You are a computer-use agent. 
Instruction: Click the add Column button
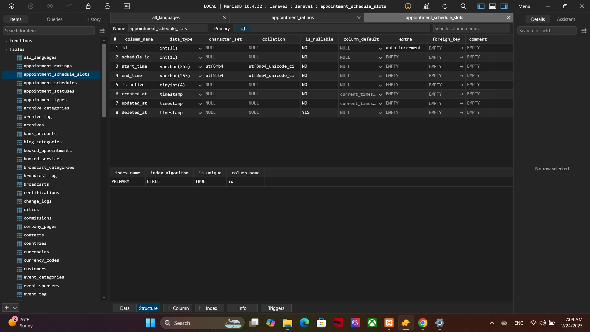pos(178,308)
